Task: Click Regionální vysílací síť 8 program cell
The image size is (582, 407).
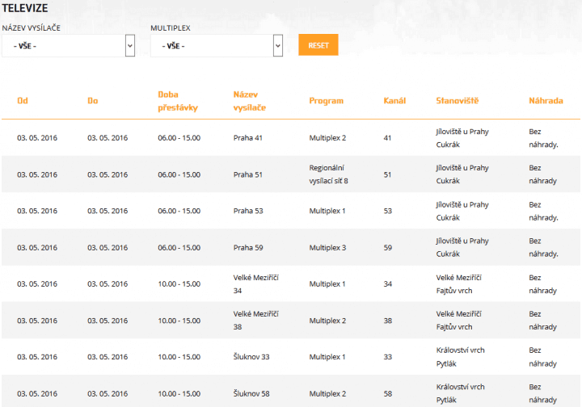Action: point(328,174)
